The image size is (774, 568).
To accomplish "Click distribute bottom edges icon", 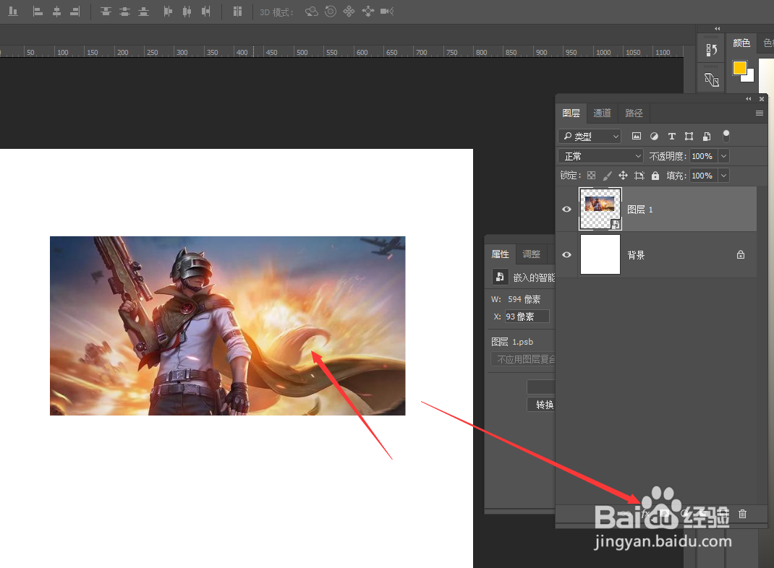I will coord(143,12).
